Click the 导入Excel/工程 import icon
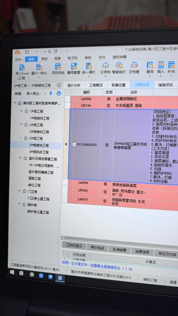Viewport: 178px width, 316px height. click(x=22, y=67)
